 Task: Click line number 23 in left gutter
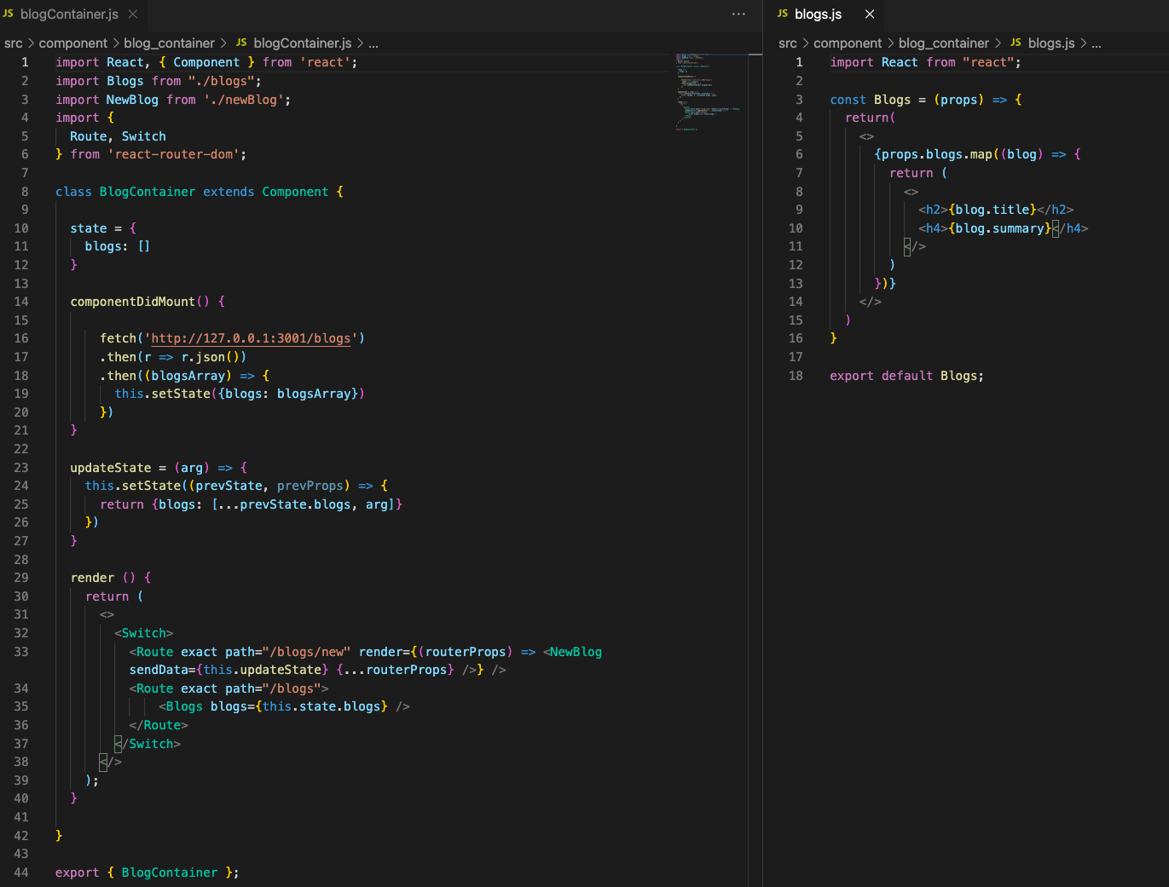tap(21, 468)
